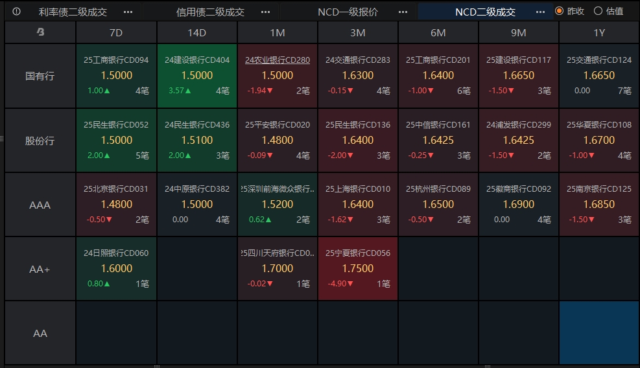Image resolution: width=640 pixels, height=368 pixels.
Task: Open the ellipsis menu next to NCD一级报价
Action: pyautogui.click(x=403, y=12)
